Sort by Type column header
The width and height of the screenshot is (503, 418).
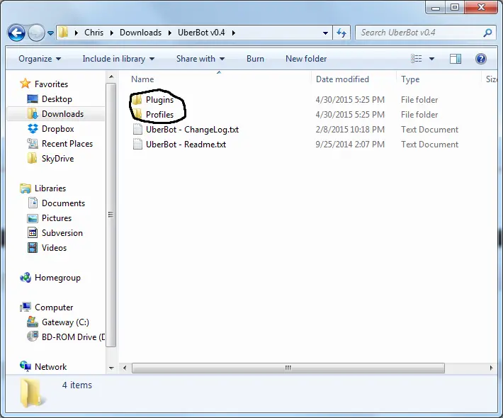[x=410, y=79]
